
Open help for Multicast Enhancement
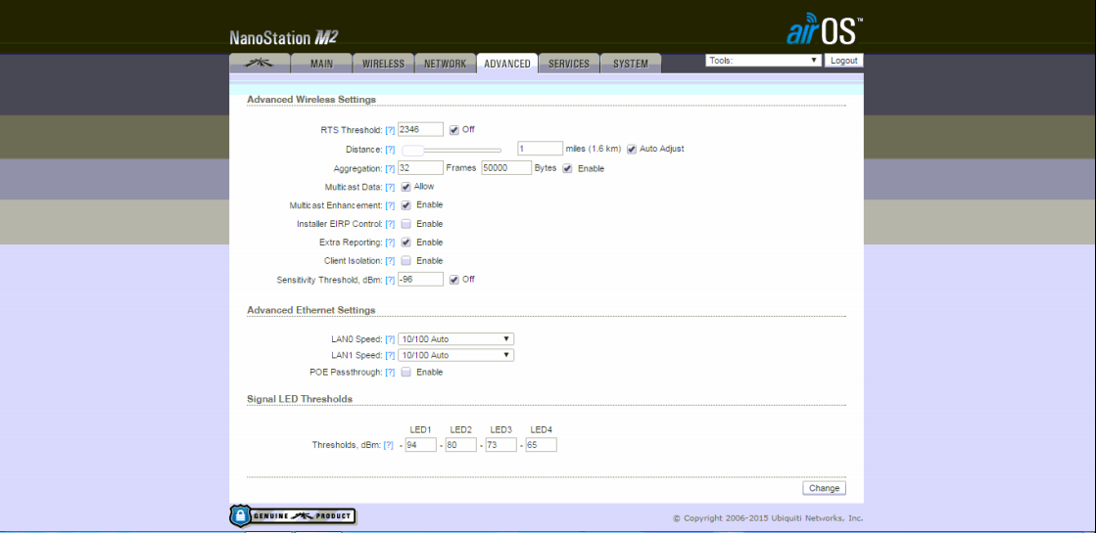click(x=390, y=205)
